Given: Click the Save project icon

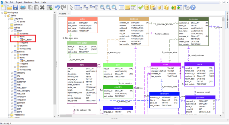Looking at the screenshot, I should (x=16, y=7).
